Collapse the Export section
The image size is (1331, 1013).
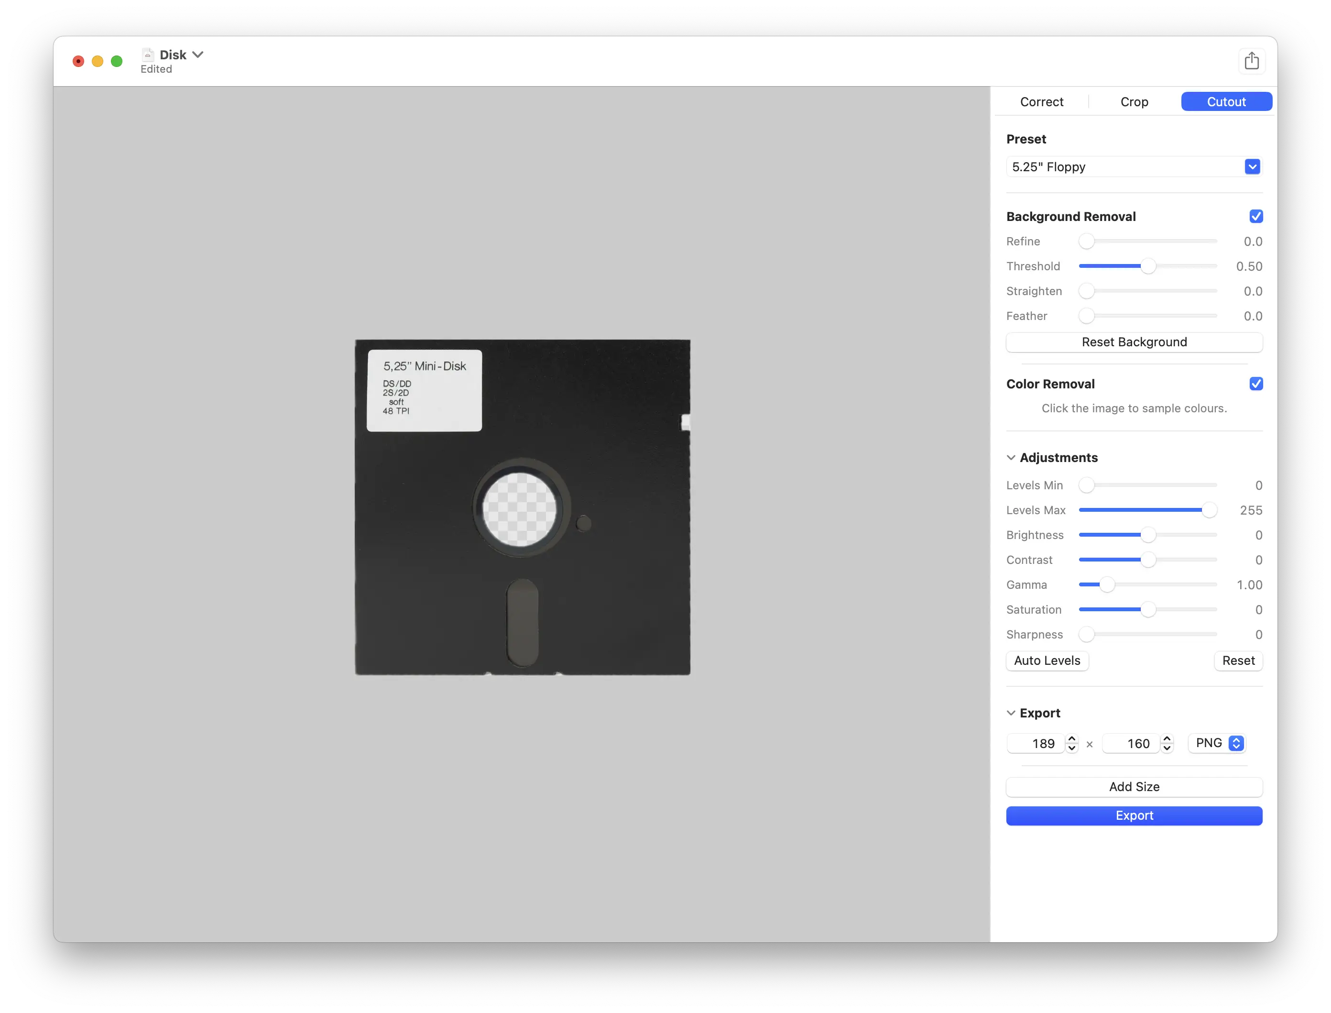(1010, 713)
